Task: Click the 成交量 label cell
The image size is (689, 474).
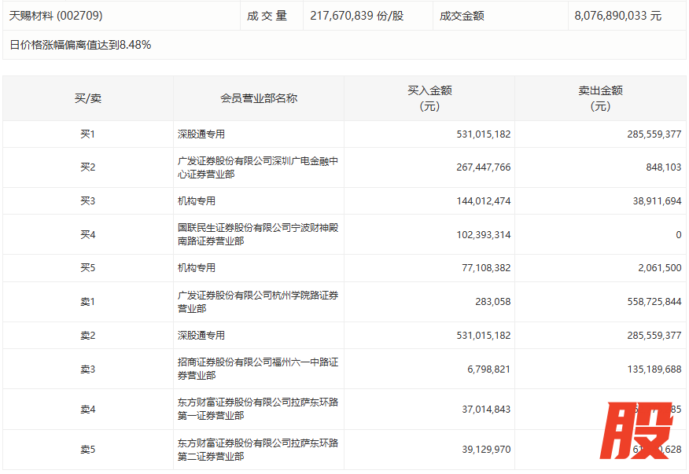Action: tap(271, 16)
